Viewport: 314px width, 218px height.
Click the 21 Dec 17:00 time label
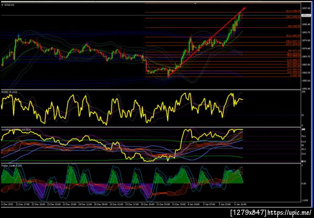click(23, 204)
